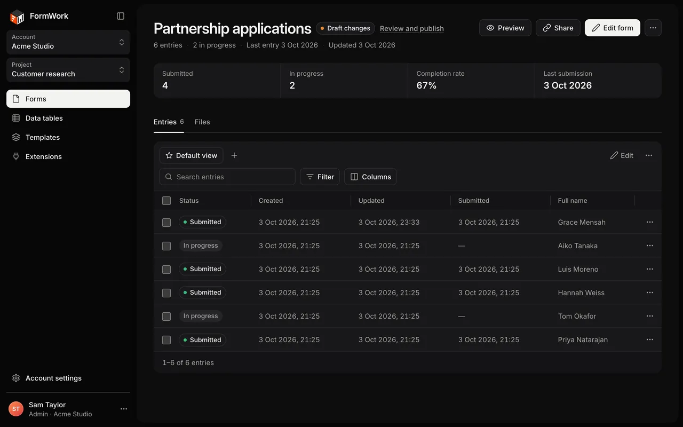The image size is (683, 427).
Task: Toggle the select-all entries checkbox
Action: click(x=166, y=201)
